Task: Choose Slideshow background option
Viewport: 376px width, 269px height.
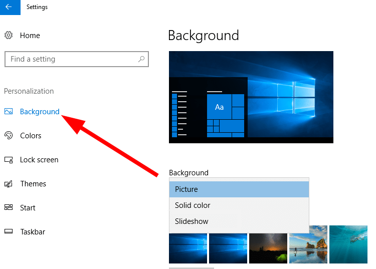Action: tap(239, 221)
